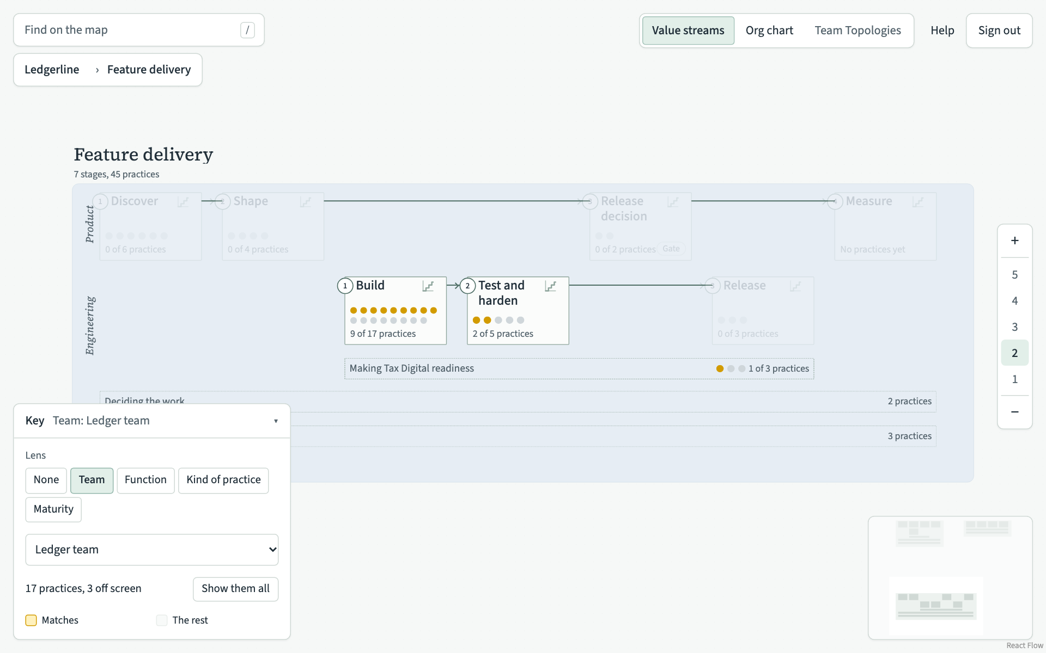Set zoom level to 1
This screenshot has height=653, width=1046.
coord(1015,379)
